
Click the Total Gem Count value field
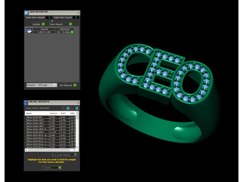pyautogui.click(x=76, y=18)
